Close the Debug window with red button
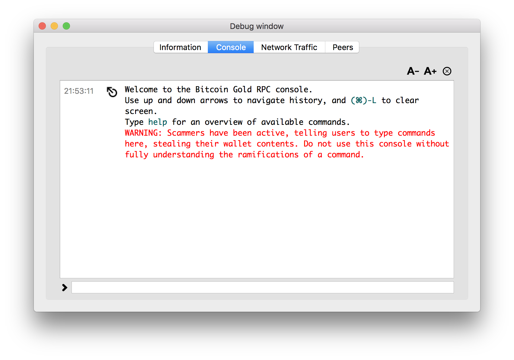Viewport: 514px width, 360px height. 42,26
